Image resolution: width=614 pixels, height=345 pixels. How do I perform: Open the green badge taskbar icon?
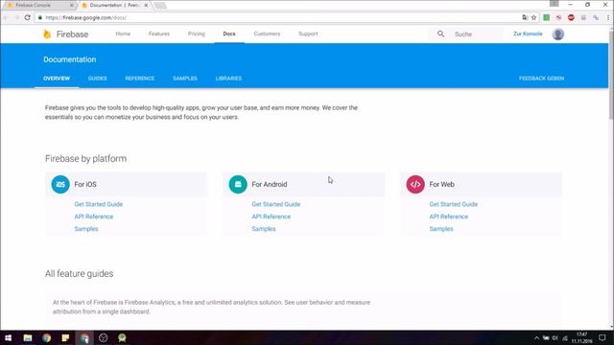122,337
